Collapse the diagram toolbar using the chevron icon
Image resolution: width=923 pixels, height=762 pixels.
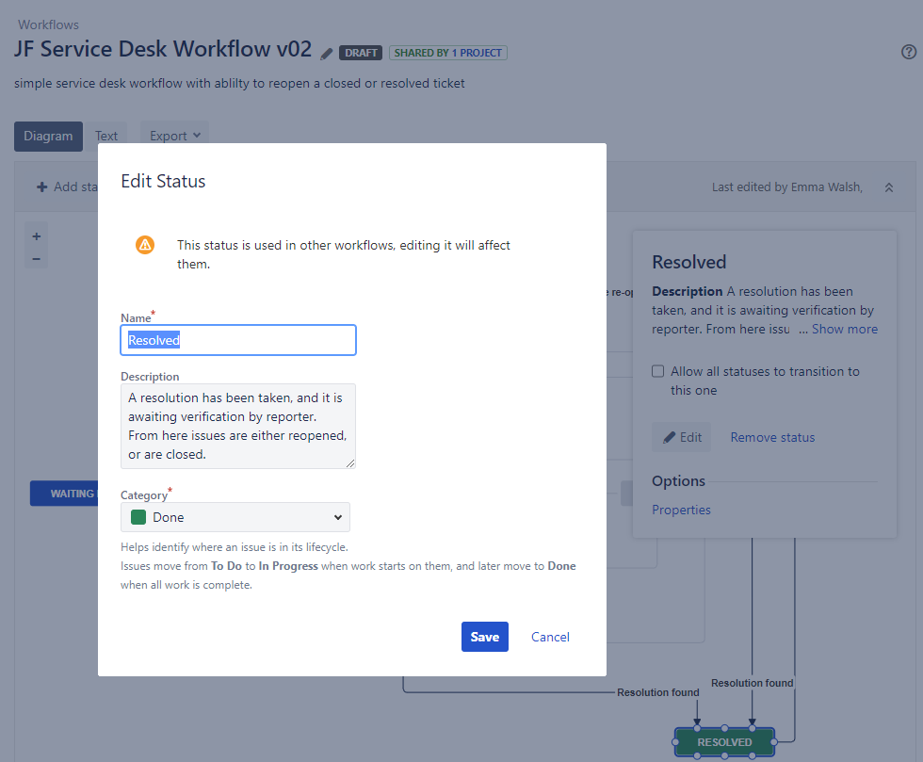(x=889, y=186)
